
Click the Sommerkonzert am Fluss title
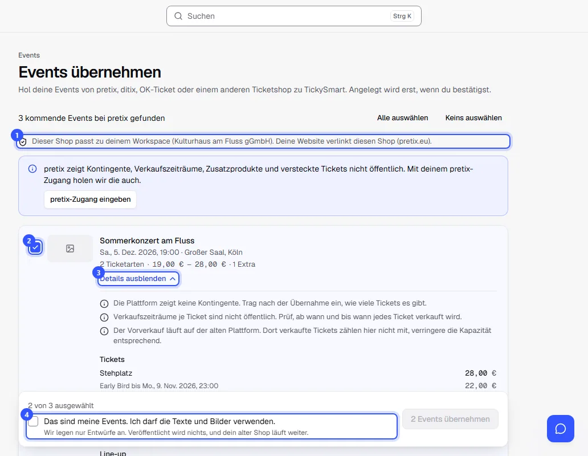coord(147,241)
